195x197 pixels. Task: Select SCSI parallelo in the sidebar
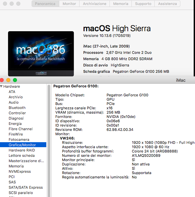tap(21, 193)
